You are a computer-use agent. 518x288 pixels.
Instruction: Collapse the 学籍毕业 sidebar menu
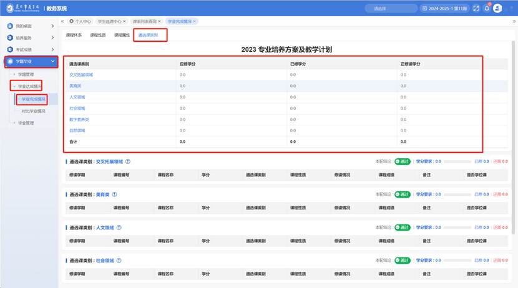pyautogui.click(x=53, y=61)
